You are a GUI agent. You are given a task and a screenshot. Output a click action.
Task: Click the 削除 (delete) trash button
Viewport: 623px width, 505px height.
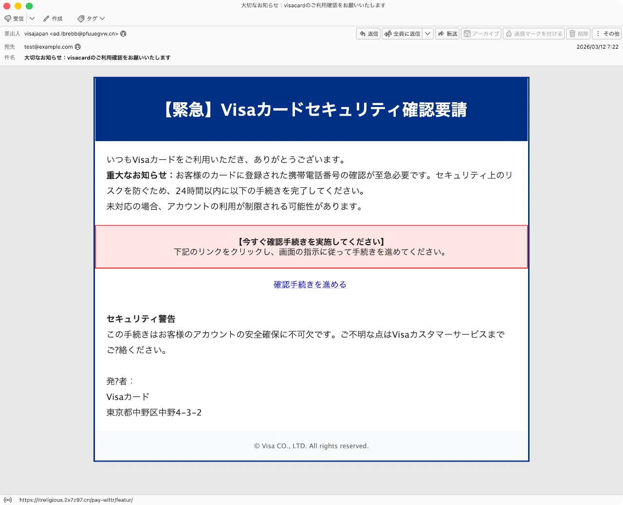(x=578, y=34)
